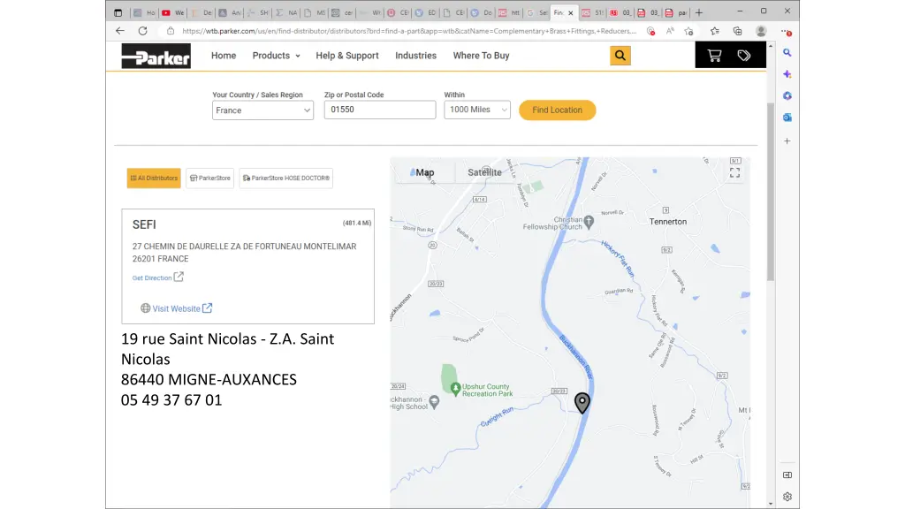Viewport: 905px width, 509px height.
Task: Open Copilot sparkle icon in sidebar
Action: point(787,74)
